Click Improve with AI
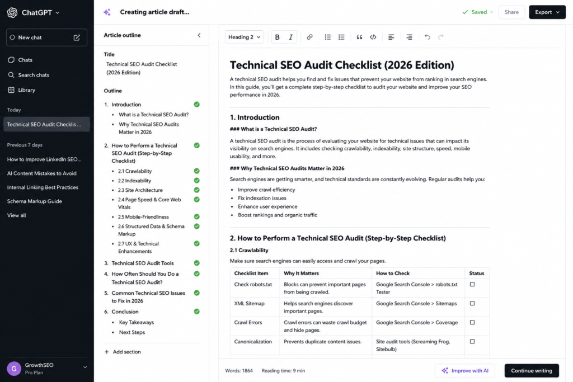The height and width of the screenshot is (382, 573). click(x=465, y=370)
